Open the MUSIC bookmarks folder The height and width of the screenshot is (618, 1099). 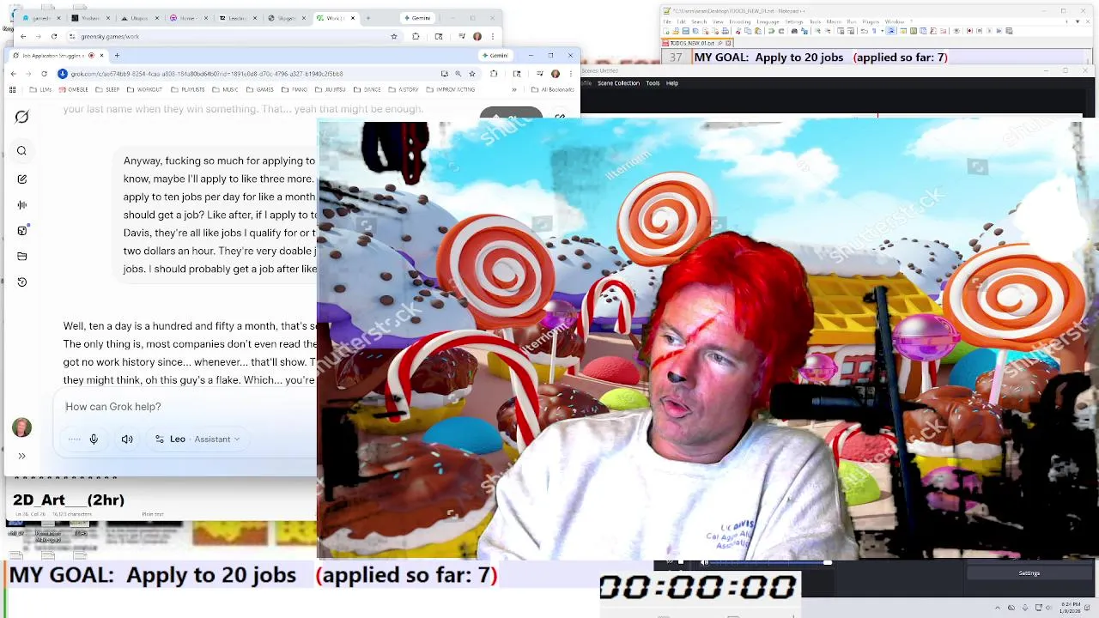[x=225, y=89]
